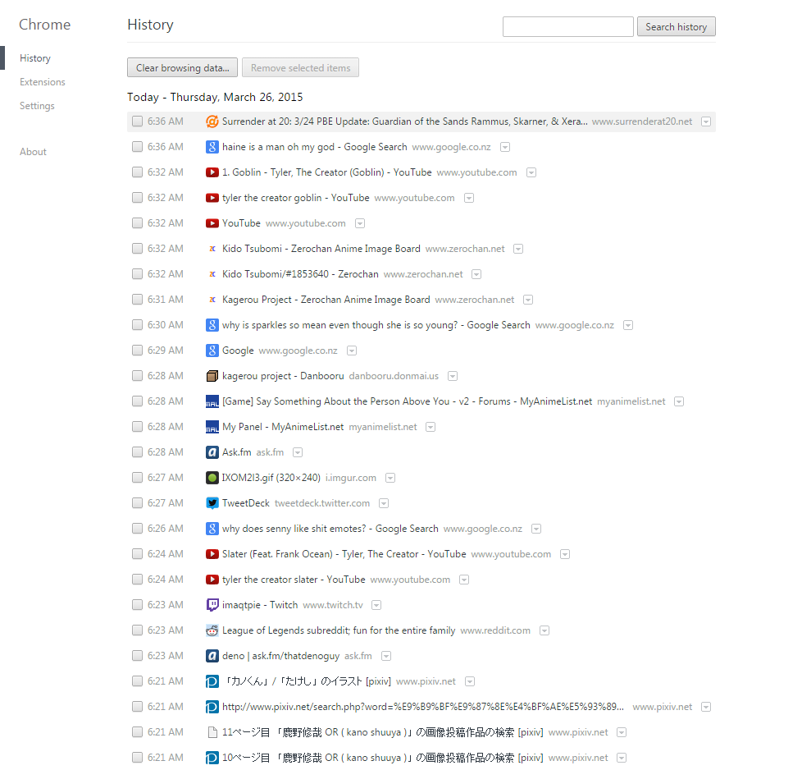Click YouTube icon for plain 'YouTube' entry
Viewport: 811px width, 770px height.
click(x=212, y=223)
